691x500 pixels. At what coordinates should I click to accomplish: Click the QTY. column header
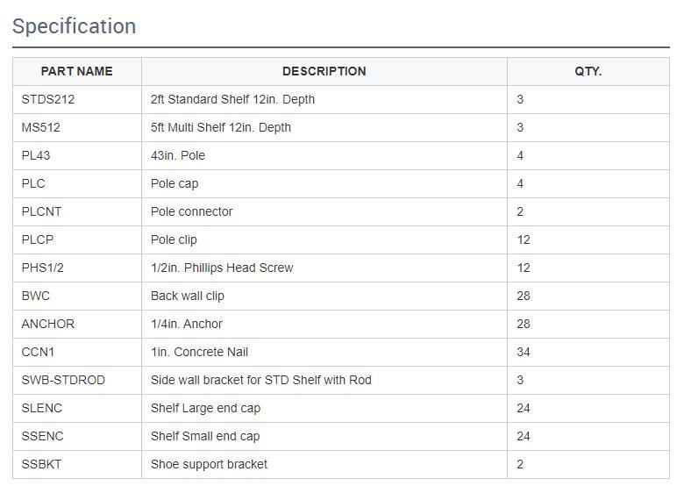tap(588, 71)
